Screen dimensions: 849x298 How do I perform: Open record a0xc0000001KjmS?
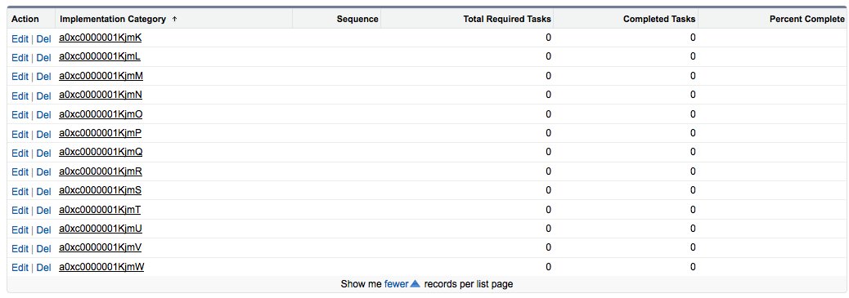click(100, 190)
